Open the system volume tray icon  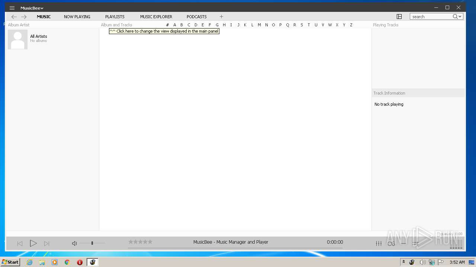[x=422, y=262]
